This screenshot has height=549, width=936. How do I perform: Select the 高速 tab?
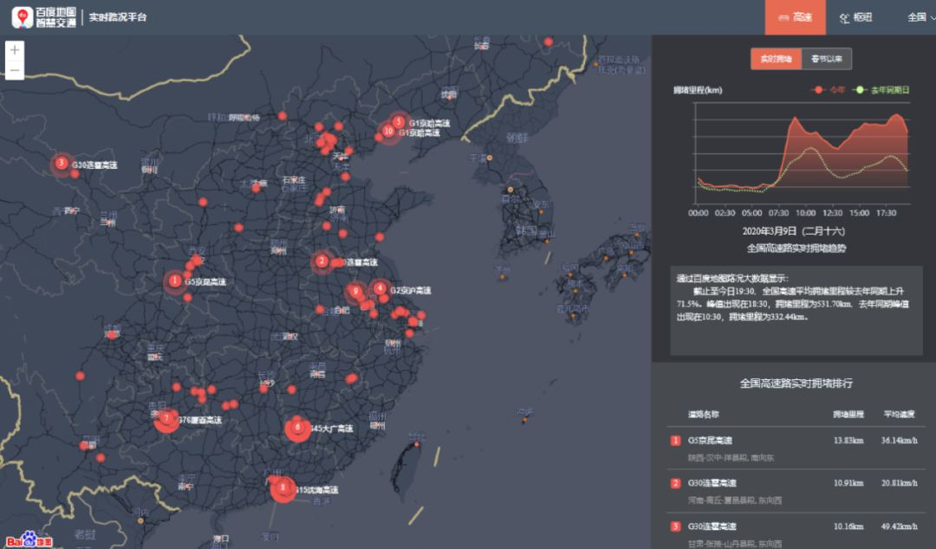(x=795, y=17)
